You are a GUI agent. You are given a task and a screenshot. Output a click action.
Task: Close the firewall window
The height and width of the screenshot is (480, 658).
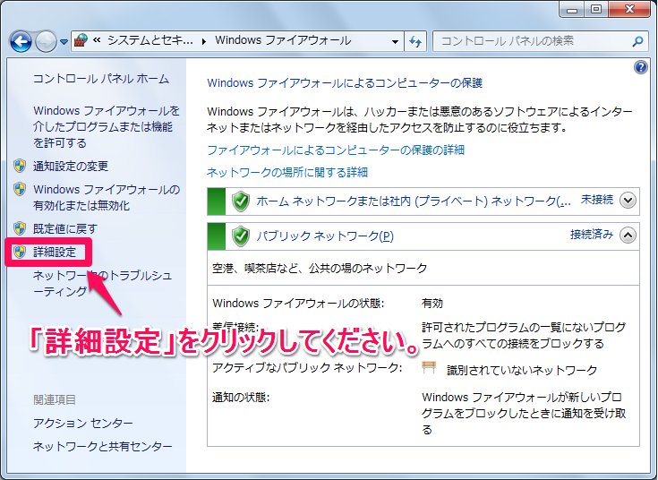[x=629, y=9]
